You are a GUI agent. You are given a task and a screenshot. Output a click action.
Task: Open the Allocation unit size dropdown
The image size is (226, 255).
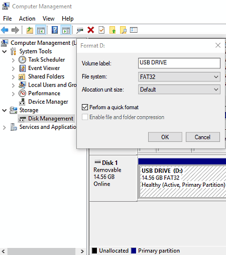point(179,90)
